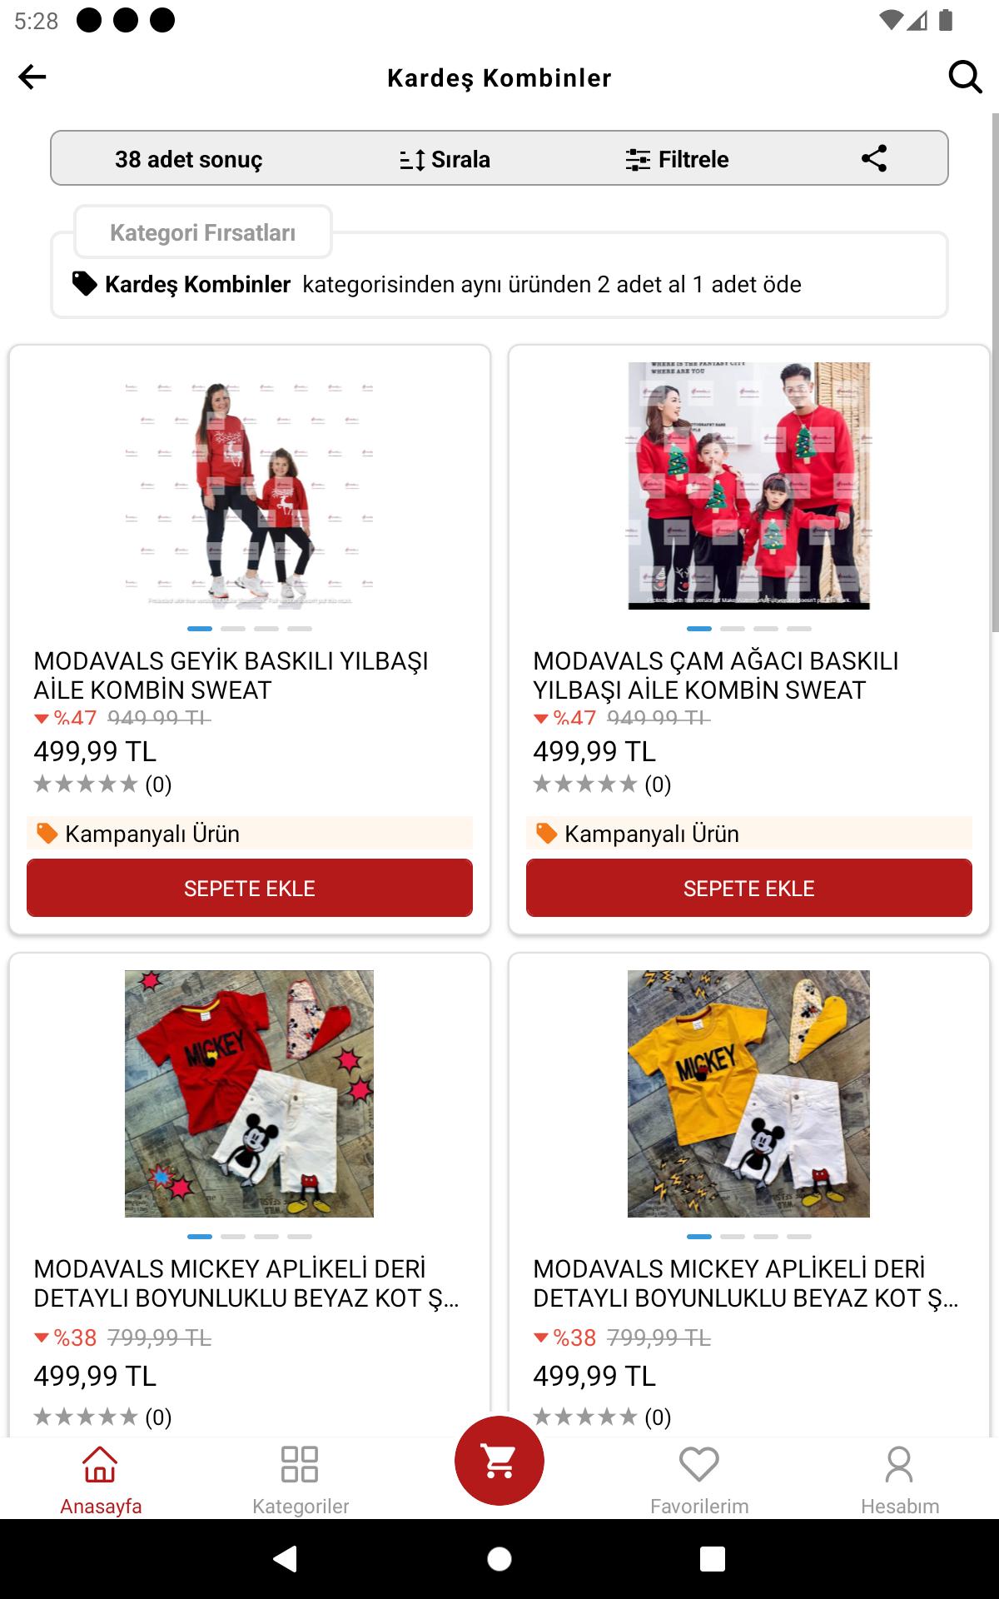Add çam ağacı sweat to cart
Viewport: 999px width, 1599px height.
click(749, 888)
